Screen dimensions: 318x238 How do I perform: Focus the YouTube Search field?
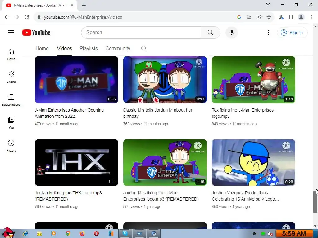tap(141, 32)
